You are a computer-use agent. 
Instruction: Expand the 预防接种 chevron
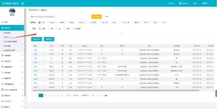coord(22,72)
